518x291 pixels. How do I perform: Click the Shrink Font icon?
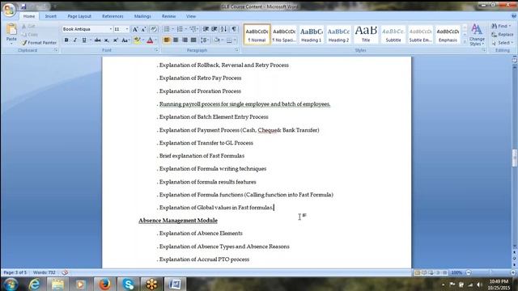143,29
